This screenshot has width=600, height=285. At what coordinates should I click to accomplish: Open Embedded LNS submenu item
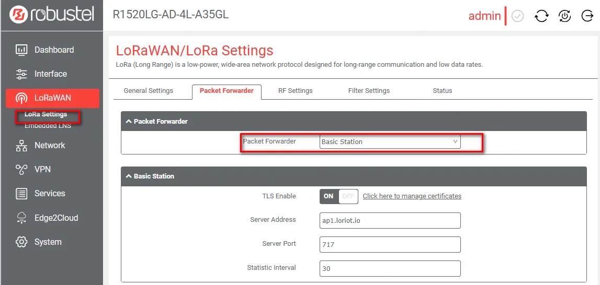[x=48, y=126]
